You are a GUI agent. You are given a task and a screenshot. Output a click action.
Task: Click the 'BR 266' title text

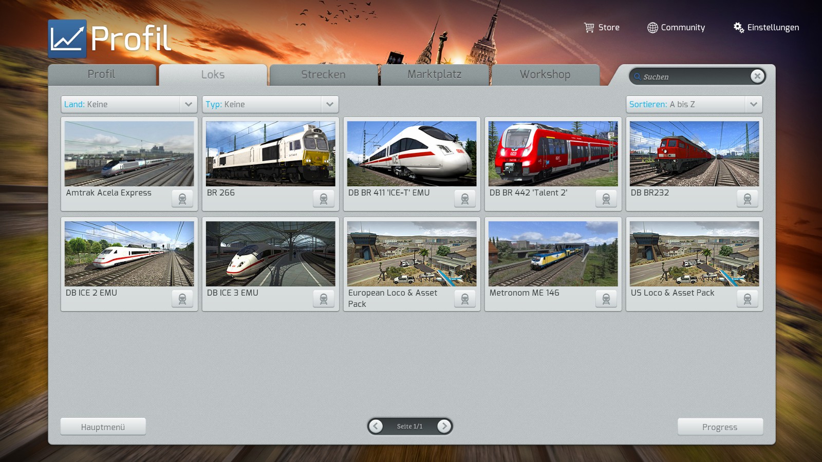[x=221, y=193]
